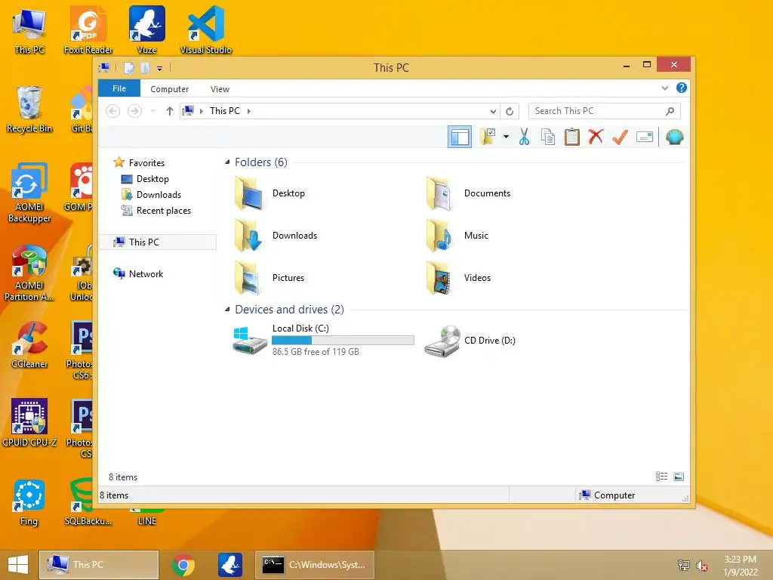Open Vuze desktop shortcut
Screen dimensions: 773x580
tap(147, 30)
